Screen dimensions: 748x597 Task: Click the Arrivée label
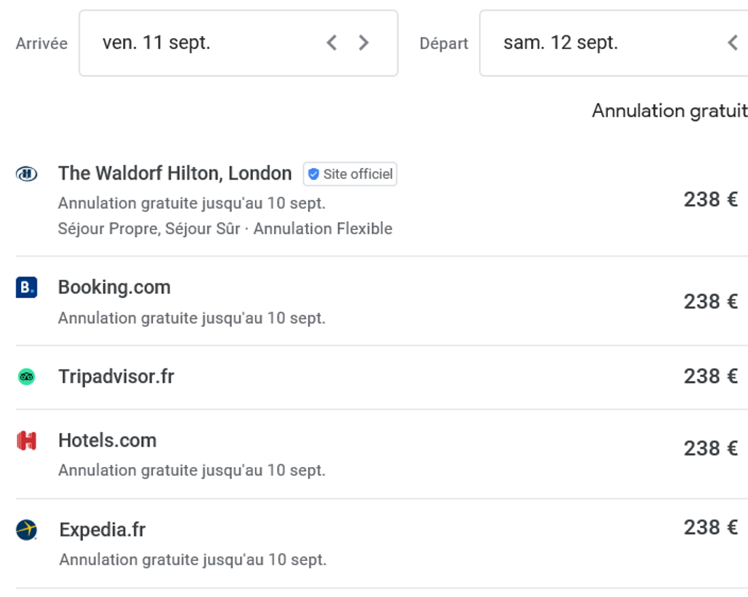pyautogui.click(x=42, y=44)
